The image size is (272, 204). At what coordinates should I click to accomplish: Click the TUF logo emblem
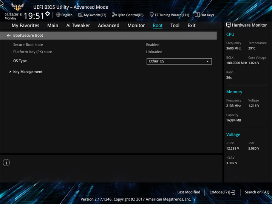click(17, 6)
